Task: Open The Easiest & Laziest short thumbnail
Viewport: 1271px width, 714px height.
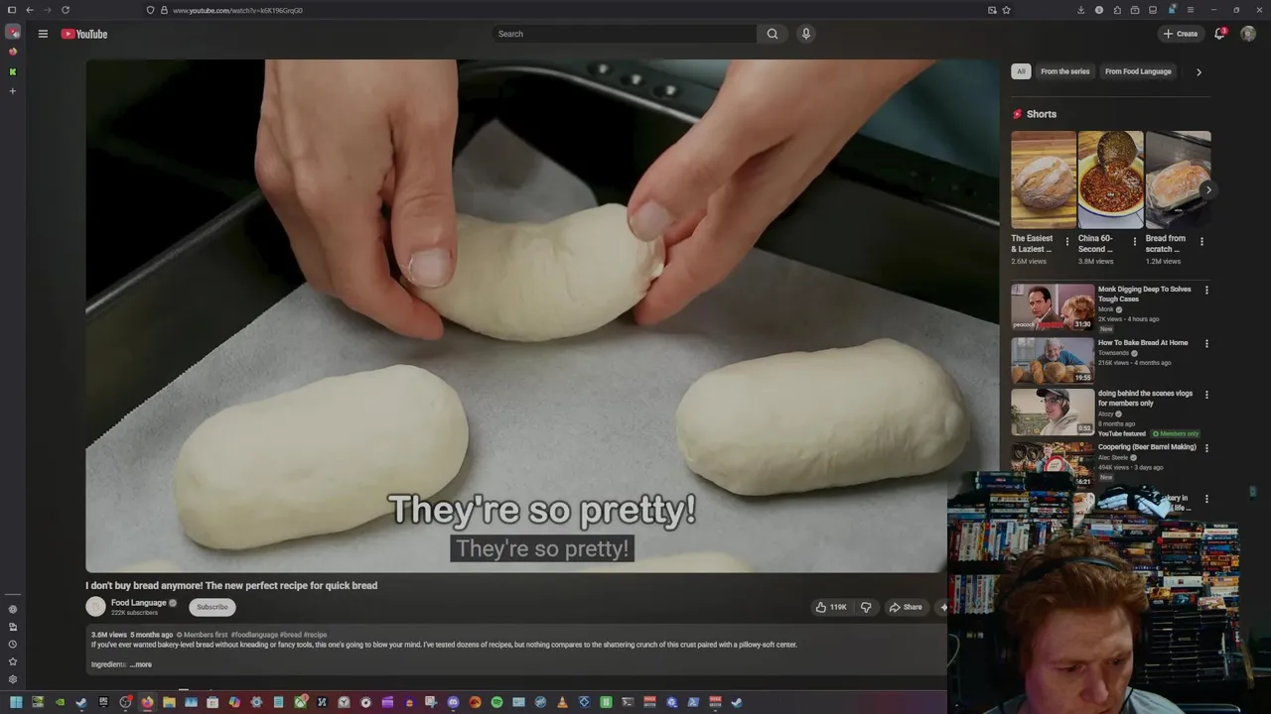Action: 1044,179
